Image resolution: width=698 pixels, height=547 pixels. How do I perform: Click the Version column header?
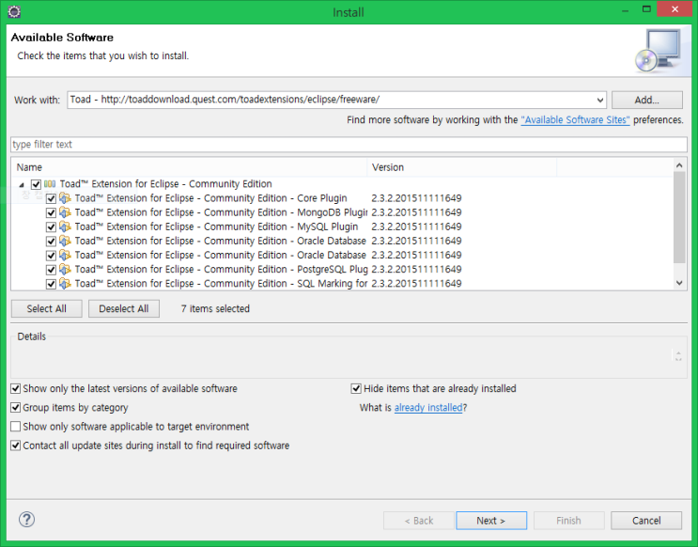click(x=462, y=167)
